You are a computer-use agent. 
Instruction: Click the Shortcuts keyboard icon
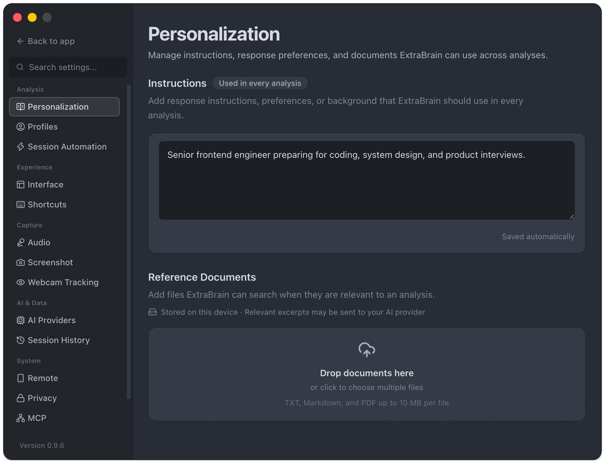point(21,204)
